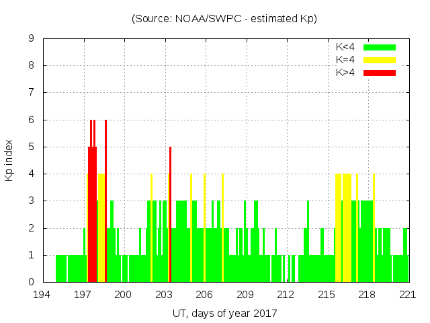Select the K>4 legend label text
This screenshot has width=430, height=323.
click(346, 73)
